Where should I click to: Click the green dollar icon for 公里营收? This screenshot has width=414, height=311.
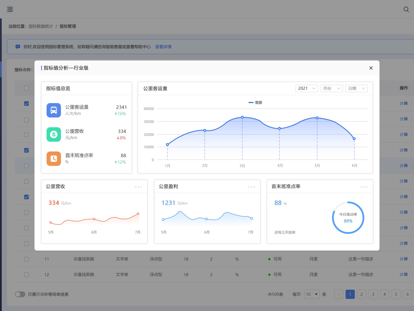click(x=54, y=134)
